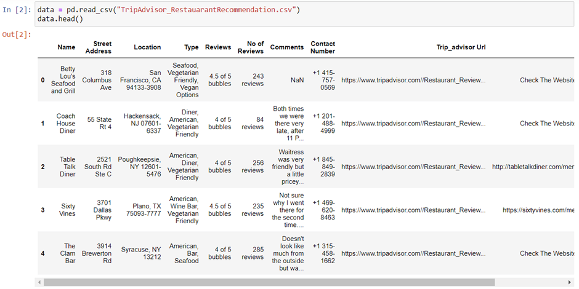Click the row index 0 label
This screenshot has height=289, width=579.
click(43, 80)
